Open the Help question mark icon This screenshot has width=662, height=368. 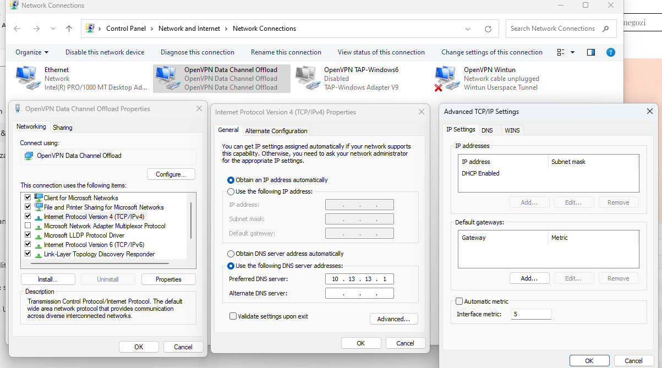[610, 52]
